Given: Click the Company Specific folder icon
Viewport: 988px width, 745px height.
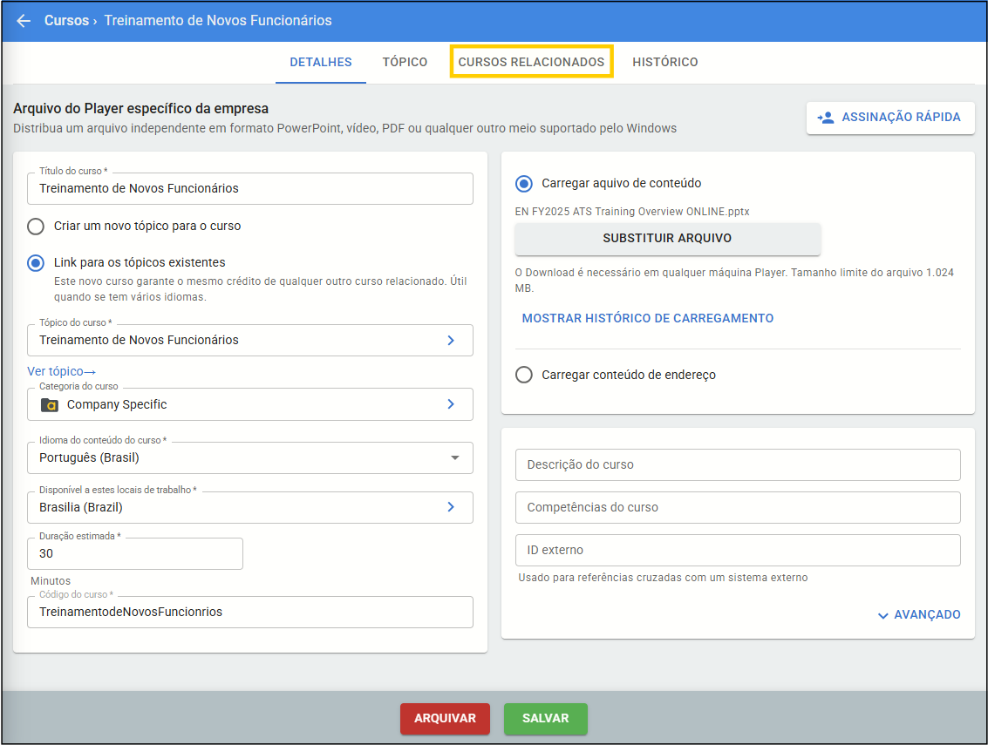Looking at the screenshot, I should pos(50,404).
